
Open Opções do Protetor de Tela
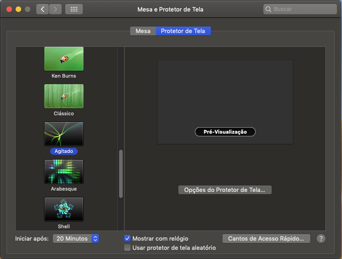pyautogui.click(x=225, y=190)
